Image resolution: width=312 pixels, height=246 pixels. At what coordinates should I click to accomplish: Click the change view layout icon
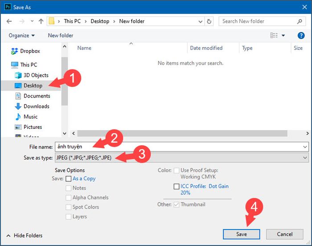point(274,35)
